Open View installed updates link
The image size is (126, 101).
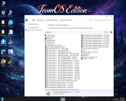(x=33, y=28)
